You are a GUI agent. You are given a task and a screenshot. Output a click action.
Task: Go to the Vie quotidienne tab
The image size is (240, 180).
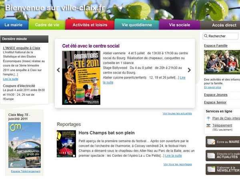pos(137,25)
